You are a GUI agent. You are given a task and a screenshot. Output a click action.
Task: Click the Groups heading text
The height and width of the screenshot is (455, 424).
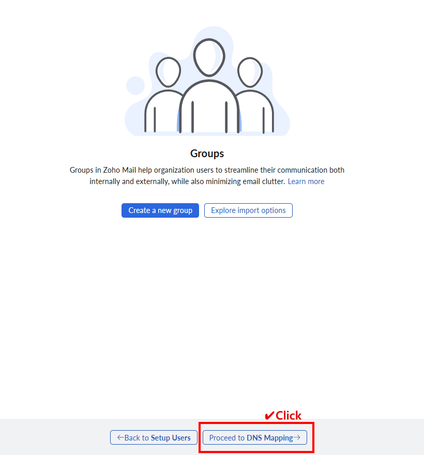[207, 154]
